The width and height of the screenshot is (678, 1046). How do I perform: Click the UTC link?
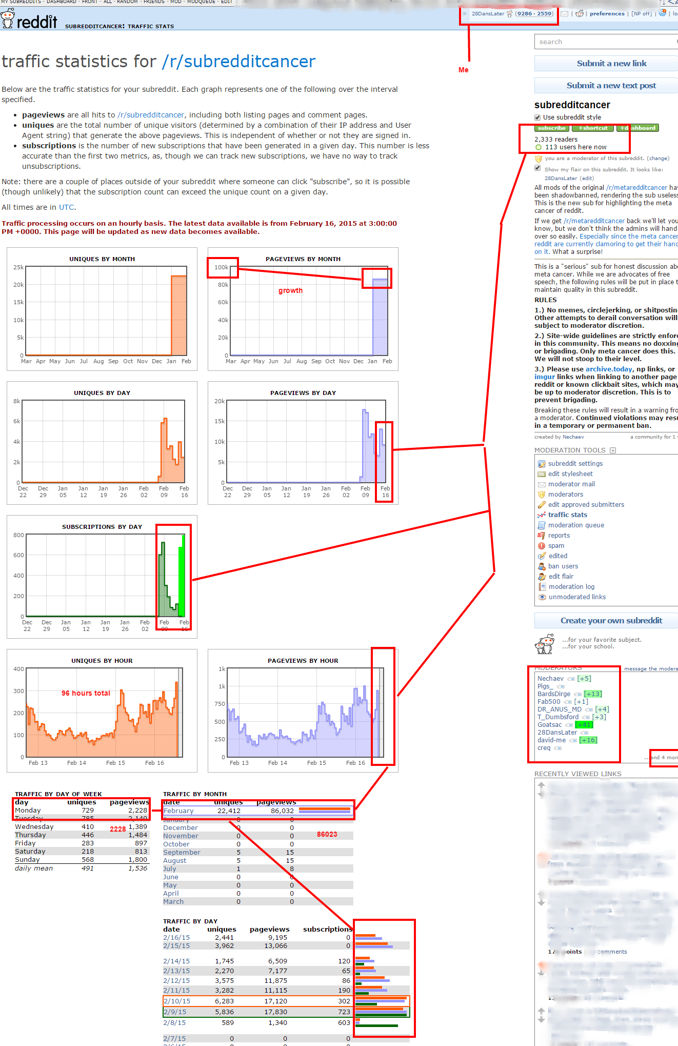[67, 207]
